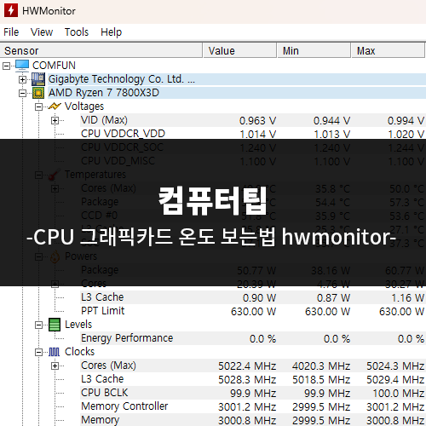
Task: Click L3 Cache max power 1.16 W
Action: pos(407,298)
